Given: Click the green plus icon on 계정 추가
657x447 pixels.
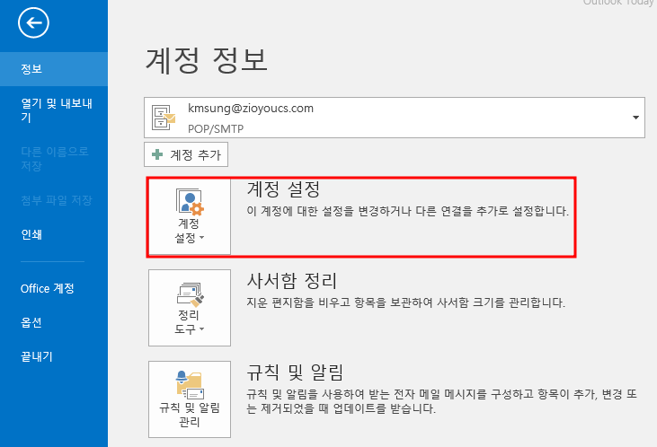Looking at the screenshot, I should [157, 154].
